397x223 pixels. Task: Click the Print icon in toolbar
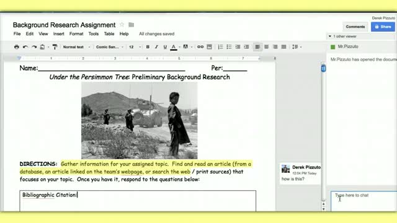click(17, 47)
